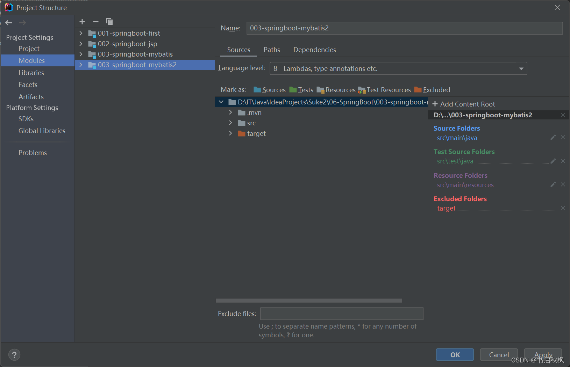570x367 pixels.
Task: Unmark src\main\java source folder
Action: pos(563,138)
